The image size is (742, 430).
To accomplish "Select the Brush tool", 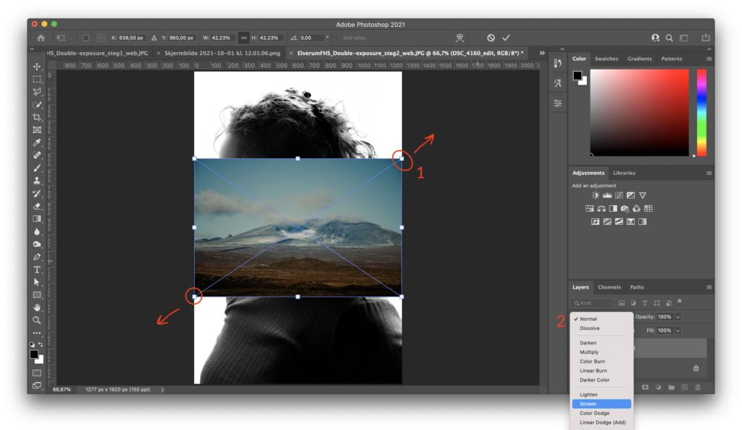I will pyautogui.click(x=37, y=168).
